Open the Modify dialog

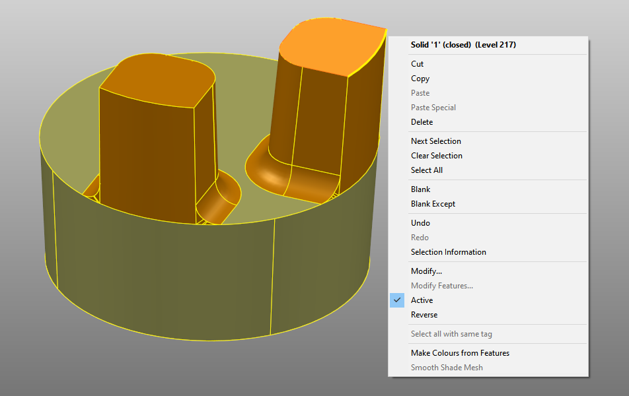tap(426, 271)
